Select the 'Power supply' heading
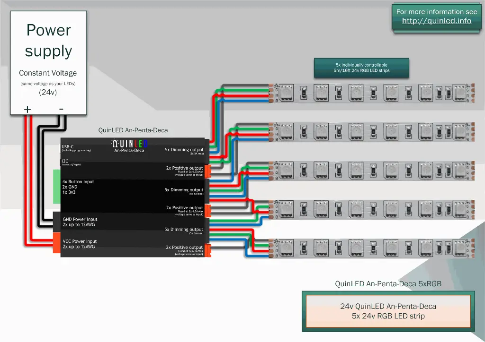Image resolution: width=485 pixels, height=342 pixels. click(49, 41)
